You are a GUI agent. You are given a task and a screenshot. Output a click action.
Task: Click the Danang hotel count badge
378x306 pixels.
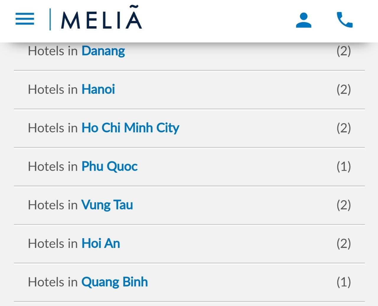(x=344, y=51)
